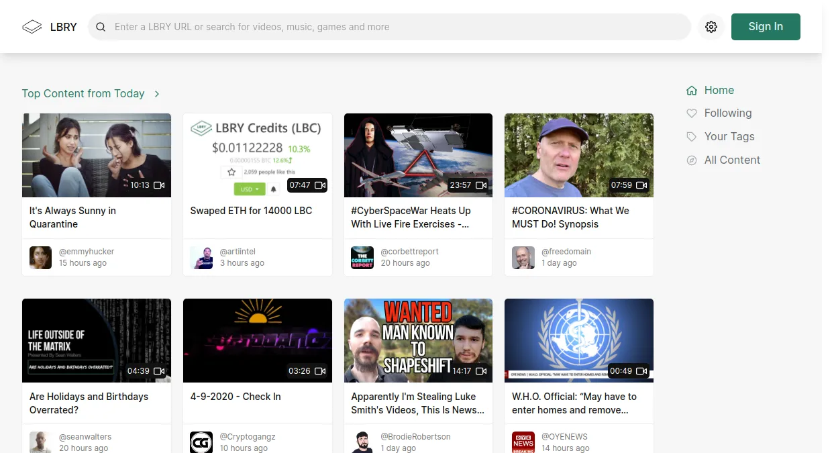Click the Following heart icon
The height and width of the screenshot is (453, 832).
(x=692, y=113)
